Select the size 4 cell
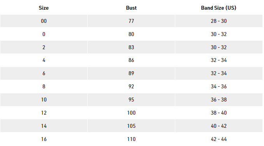The image size is (264, 146). click(44, 60)
